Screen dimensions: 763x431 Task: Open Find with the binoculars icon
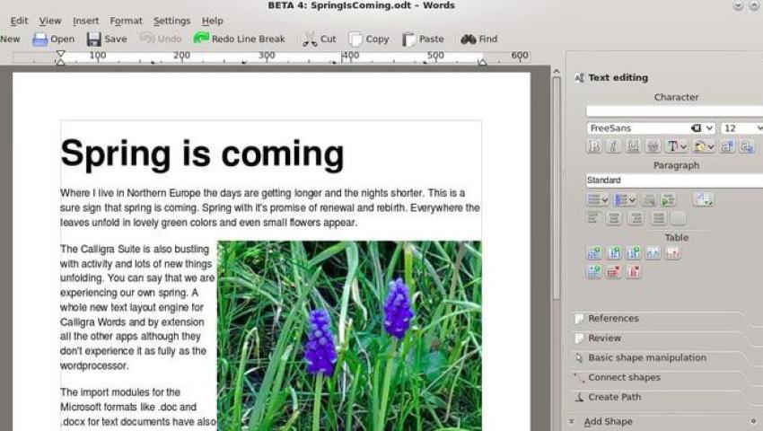(x=468, y=40)
